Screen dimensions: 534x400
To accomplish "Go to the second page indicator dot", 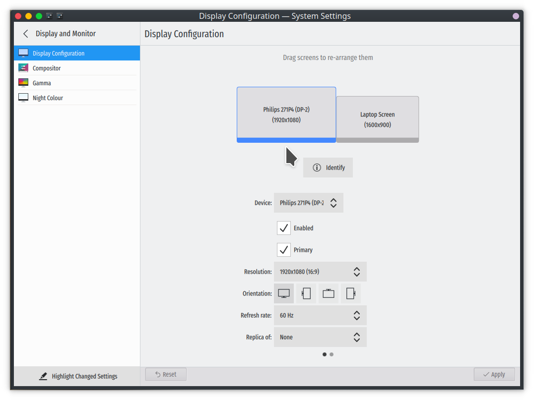I will [x=332, y=354].
